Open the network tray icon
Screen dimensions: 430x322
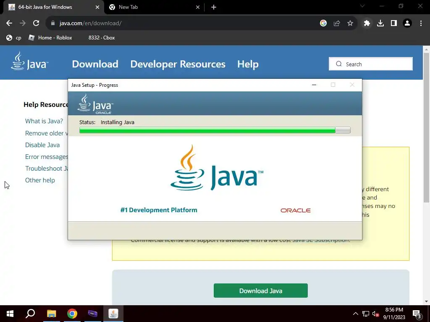click(366, 314)
